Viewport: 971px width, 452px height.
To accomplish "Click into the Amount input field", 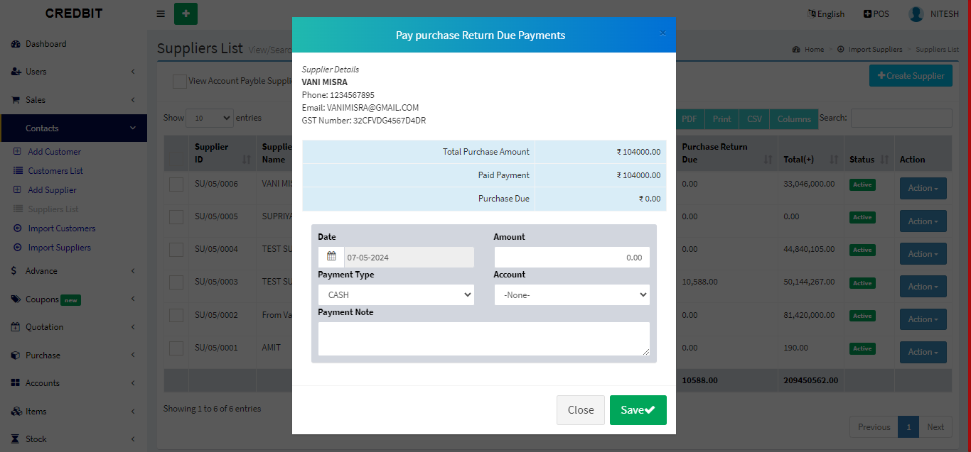I will 572,257.
